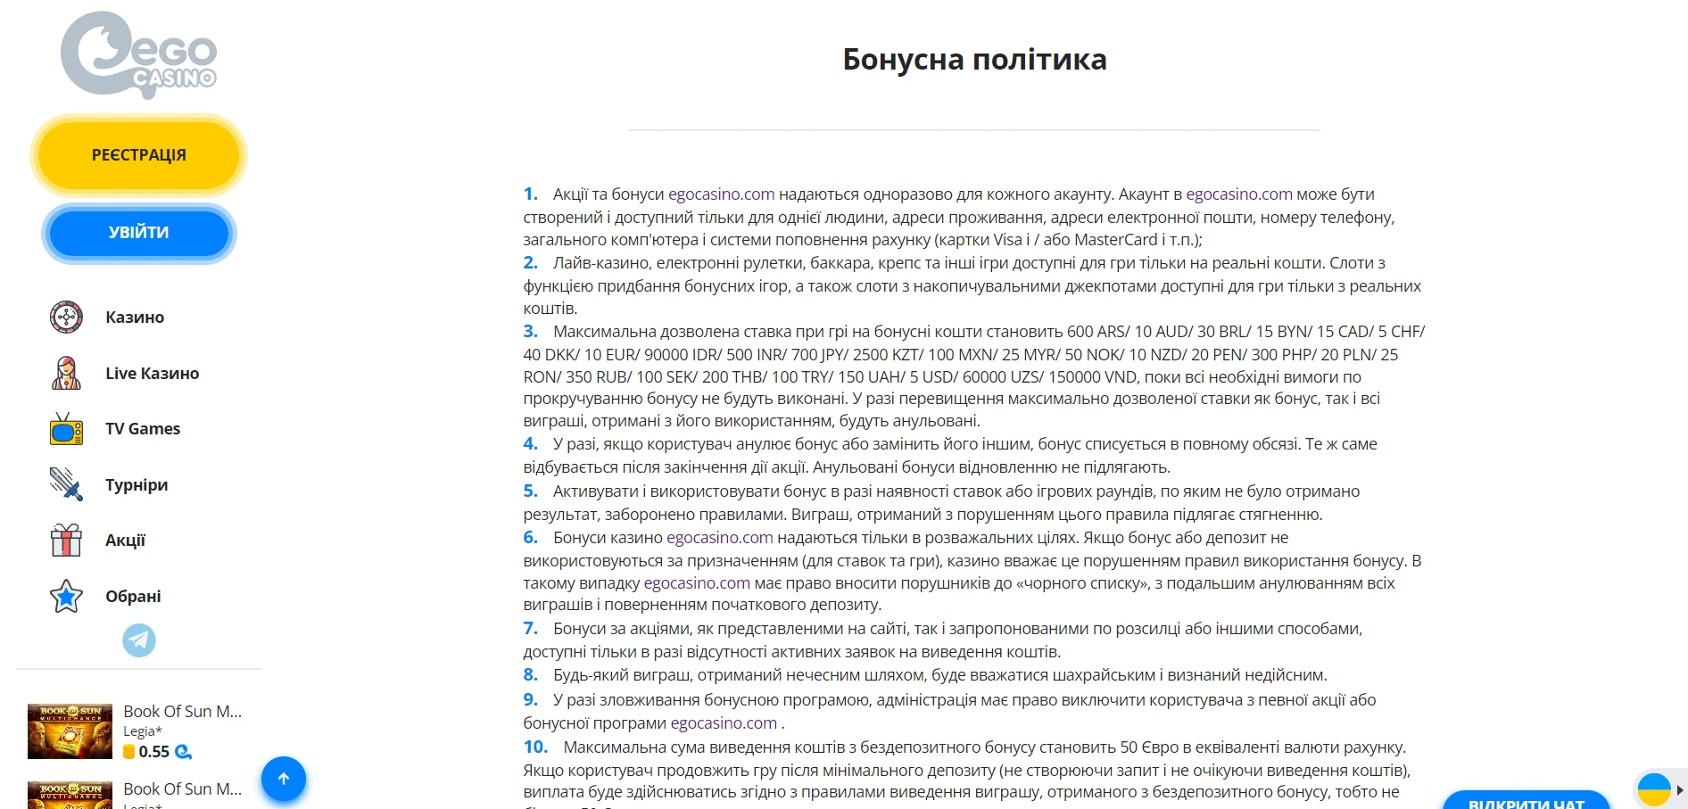1688x809 pixels.
Task: Click the 0.55 win amount
Action: (153, 752)
